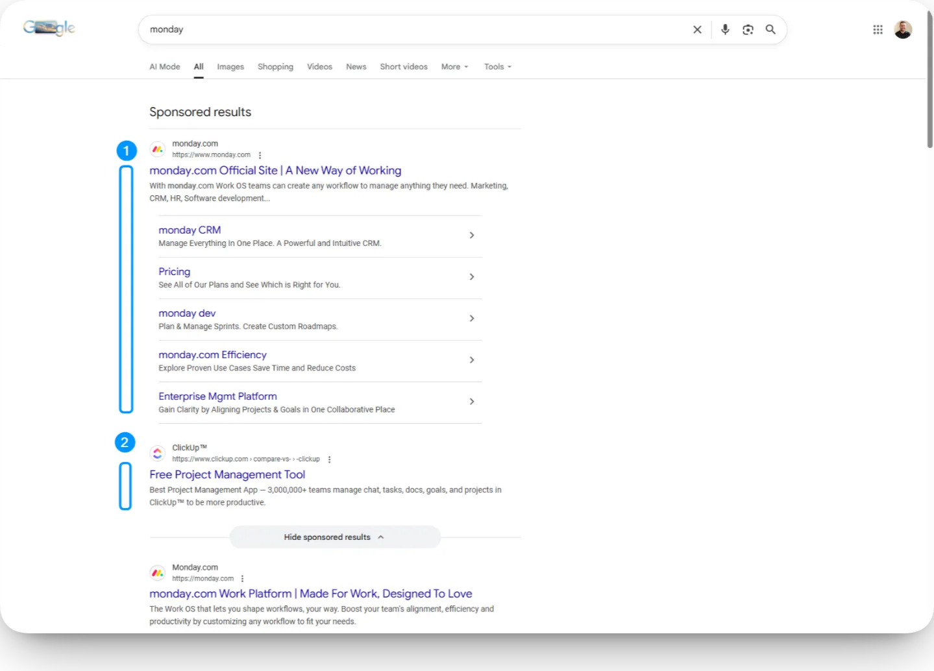934x671 pixels.
Task: Click the Sponsored results heading
Action: (200, 112)
